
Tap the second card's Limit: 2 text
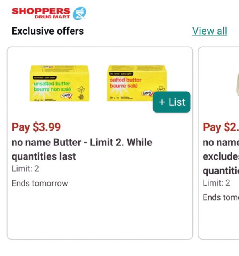[217, 183]
